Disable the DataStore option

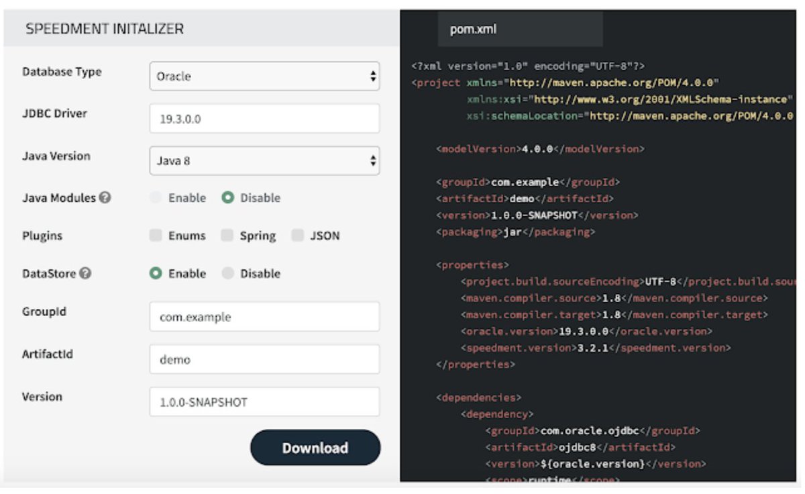[x=229, y=273]
